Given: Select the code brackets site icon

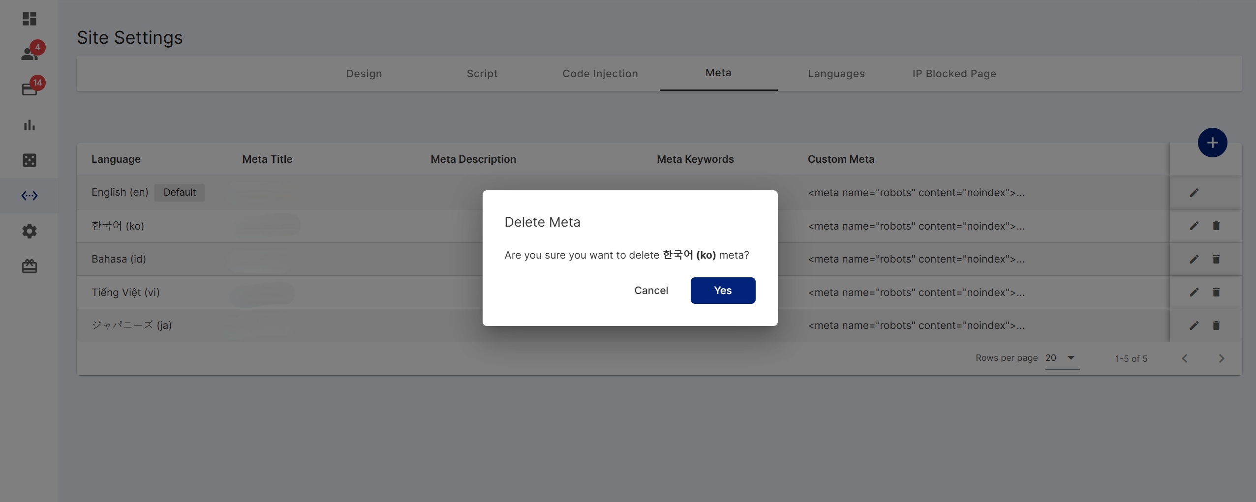Looking at the screenshot, I should pyautogui.click(x=30, y=196).
